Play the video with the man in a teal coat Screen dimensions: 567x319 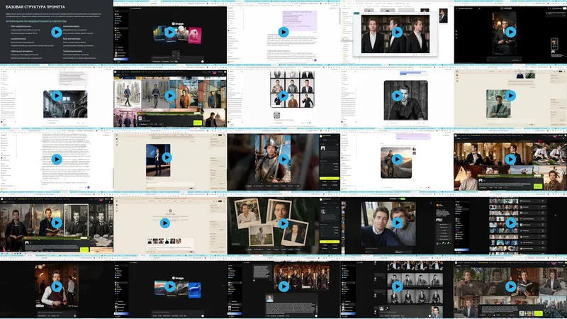(x=510, y=96)
